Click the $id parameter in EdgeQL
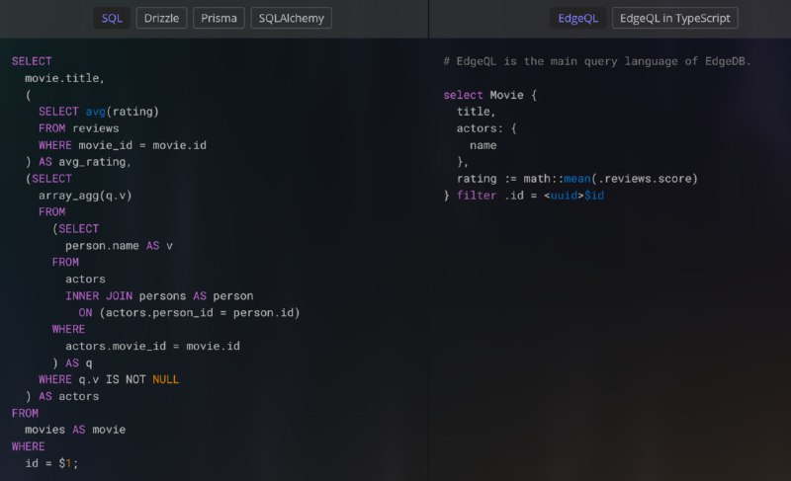Viewport: 791px width, 481px height. click(x=594, y=196)
